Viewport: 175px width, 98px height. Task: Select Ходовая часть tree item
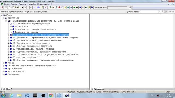tap(16, 71)
